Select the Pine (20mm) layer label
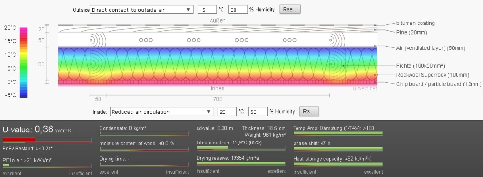Screen dimensions: 483x177 point(411,32)
